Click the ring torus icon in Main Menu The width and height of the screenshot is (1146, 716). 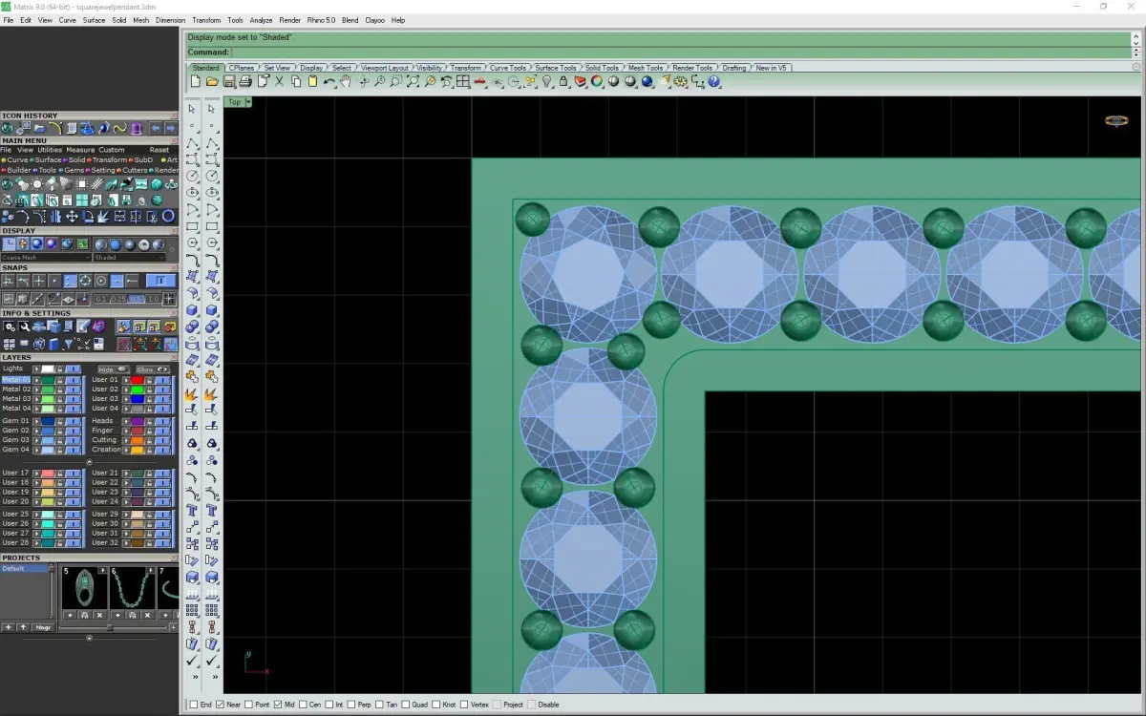(168, 216)
